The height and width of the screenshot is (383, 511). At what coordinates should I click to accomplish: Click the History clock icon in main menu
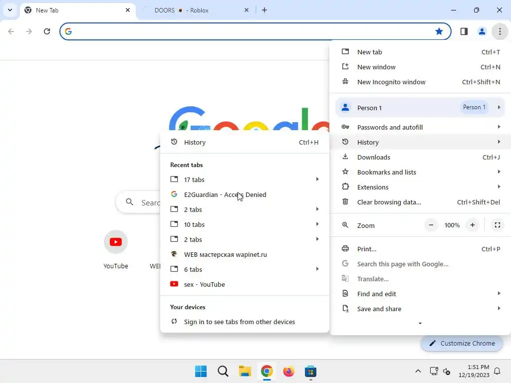[x=345, y=142]
